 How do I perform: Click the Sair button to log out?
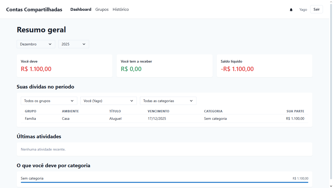(x=316, y=9)
